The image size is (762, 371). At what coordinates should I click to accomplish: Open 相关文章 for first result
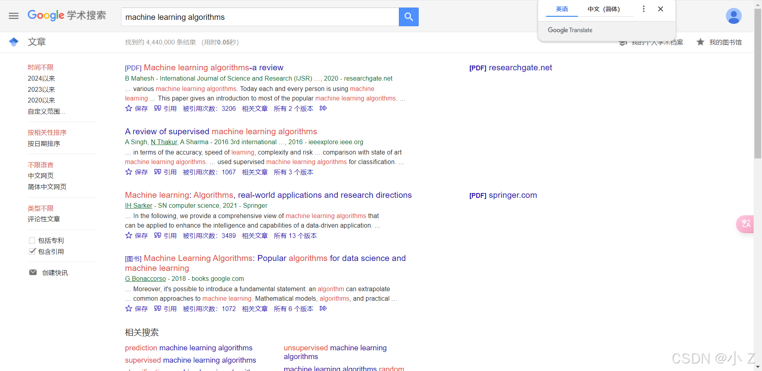click(255, 108)
